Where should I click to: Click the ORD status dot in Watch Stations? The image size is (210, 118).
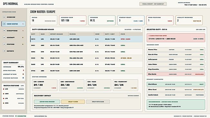pos(4,103)
